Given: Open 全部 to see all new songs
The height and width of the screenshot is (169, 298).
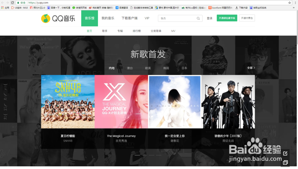Looking at the screenshot, I should 251,68.
